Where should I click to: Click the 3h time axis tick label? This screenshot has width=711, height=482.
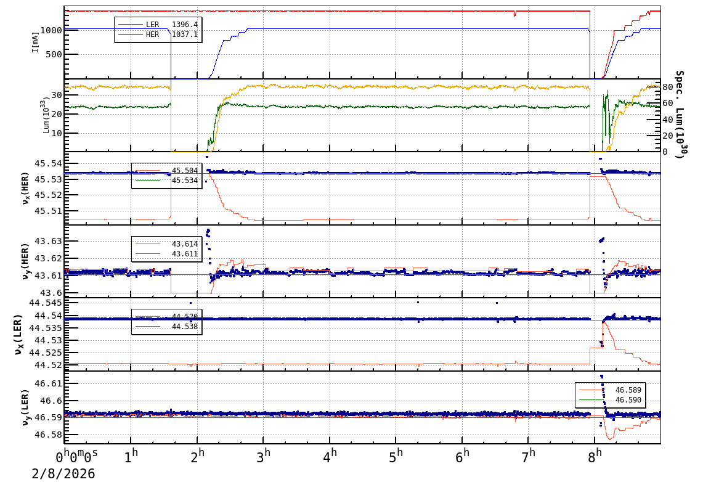click(x=264, y=455)
